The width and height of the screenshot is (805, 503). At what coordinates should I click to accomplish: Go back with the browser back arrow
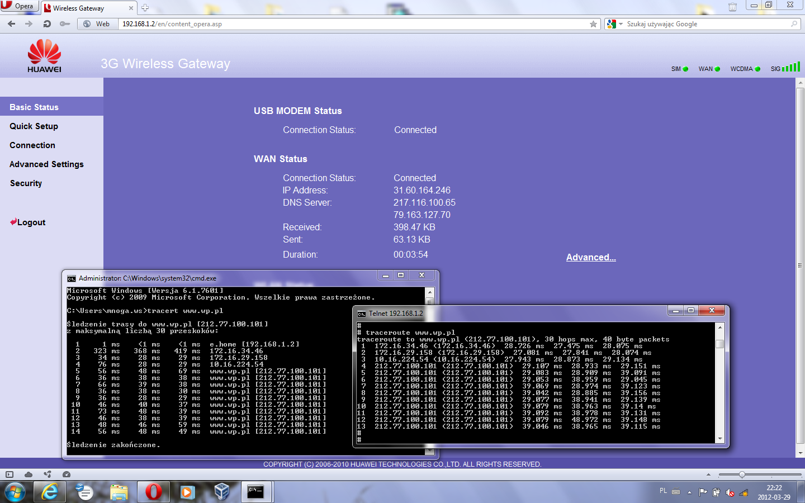coord(12,24)
